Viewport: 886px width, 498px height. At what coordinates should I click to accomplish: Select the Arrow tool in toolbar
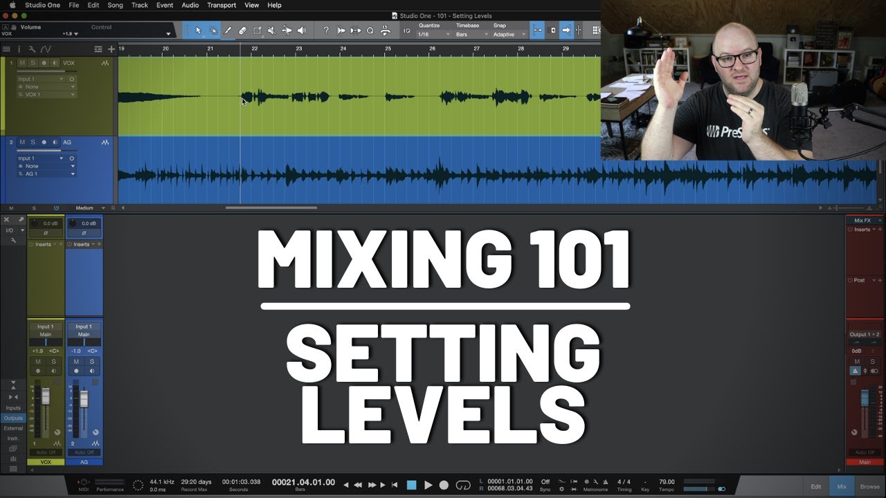(x=199, y=30)
